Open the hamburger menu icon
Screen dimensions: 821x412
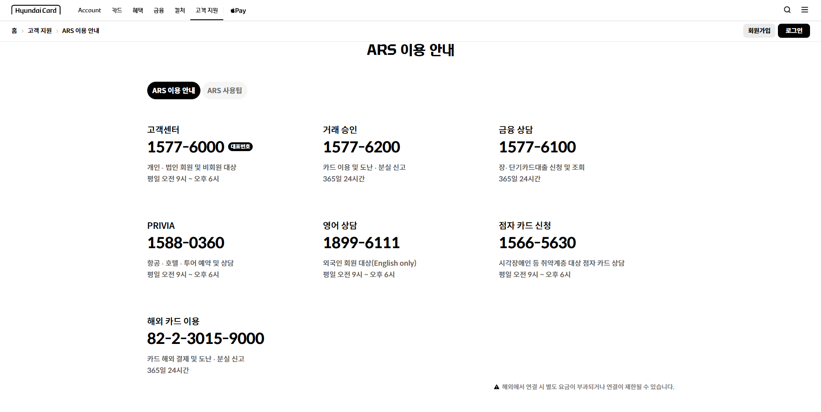[x=805, y=9]
